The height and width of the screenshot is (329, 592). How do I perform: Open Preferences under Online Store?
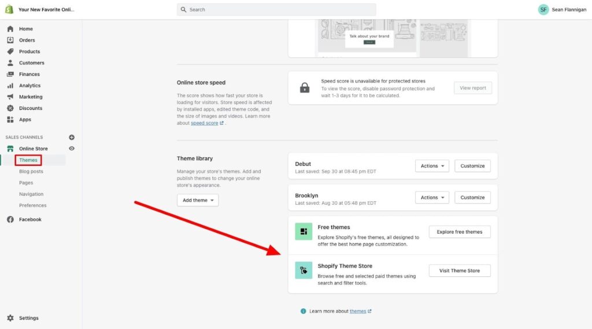click(33, 205)
